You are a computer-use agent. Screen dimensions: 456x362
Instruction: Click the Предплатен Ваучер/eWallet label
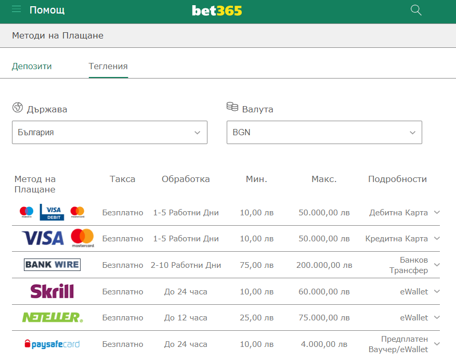(x=398, y=344)
